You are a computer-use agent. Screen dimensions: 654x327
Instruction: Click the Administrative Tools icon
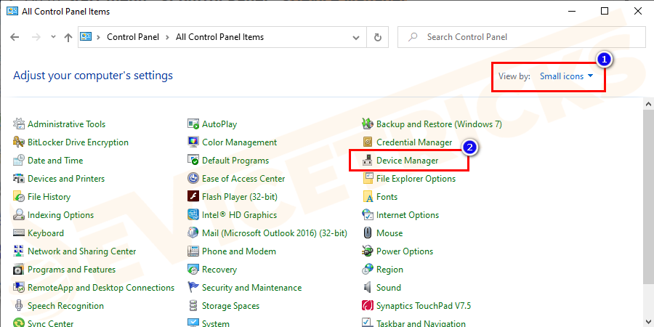(x=19, y=124)
